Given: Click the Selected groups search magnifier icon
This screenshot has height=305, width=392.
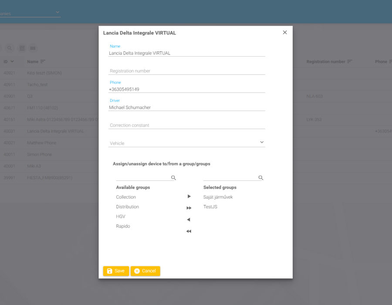Looking at the screenshot, I should click(x=261, y=178).
